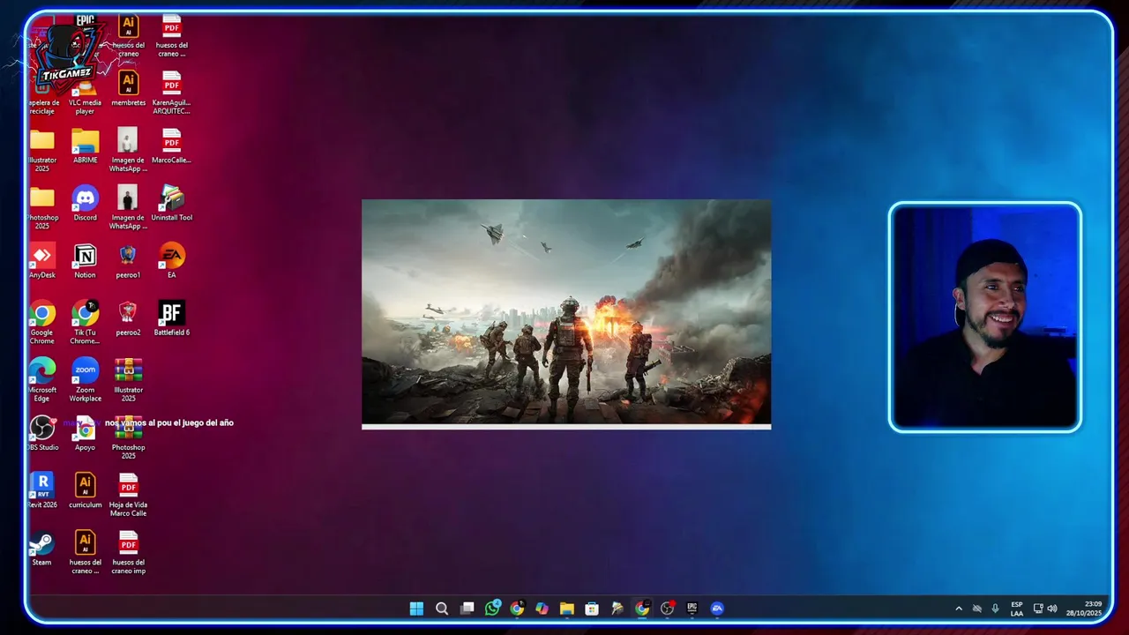Open the 23:09 clock and calendar
The image size is (1129, 635).
[1084, 609]
